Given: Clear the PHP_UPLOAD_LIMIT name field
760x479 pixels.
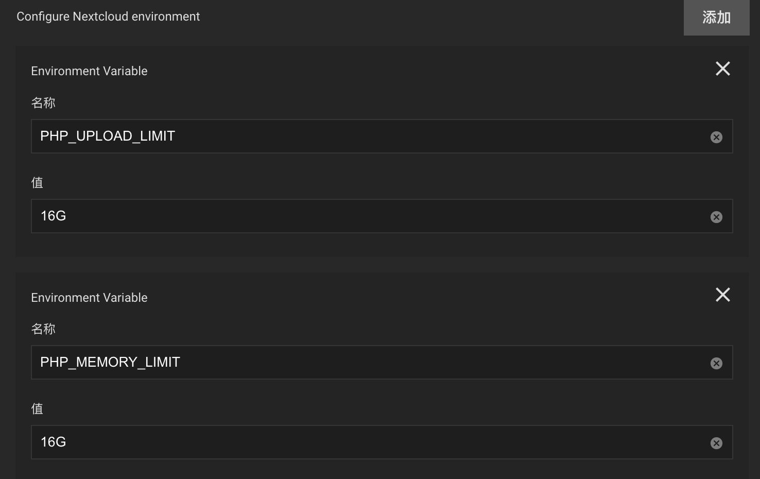Looking at the screenshot, I should coord(716,137).
